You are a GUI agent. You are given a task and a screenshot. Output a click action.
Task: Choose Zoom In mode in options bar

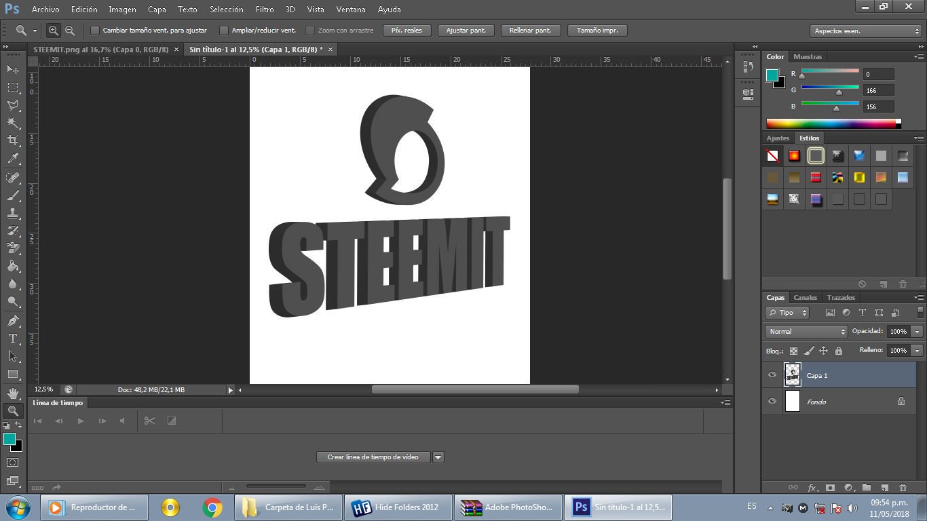tap(53, 31)
